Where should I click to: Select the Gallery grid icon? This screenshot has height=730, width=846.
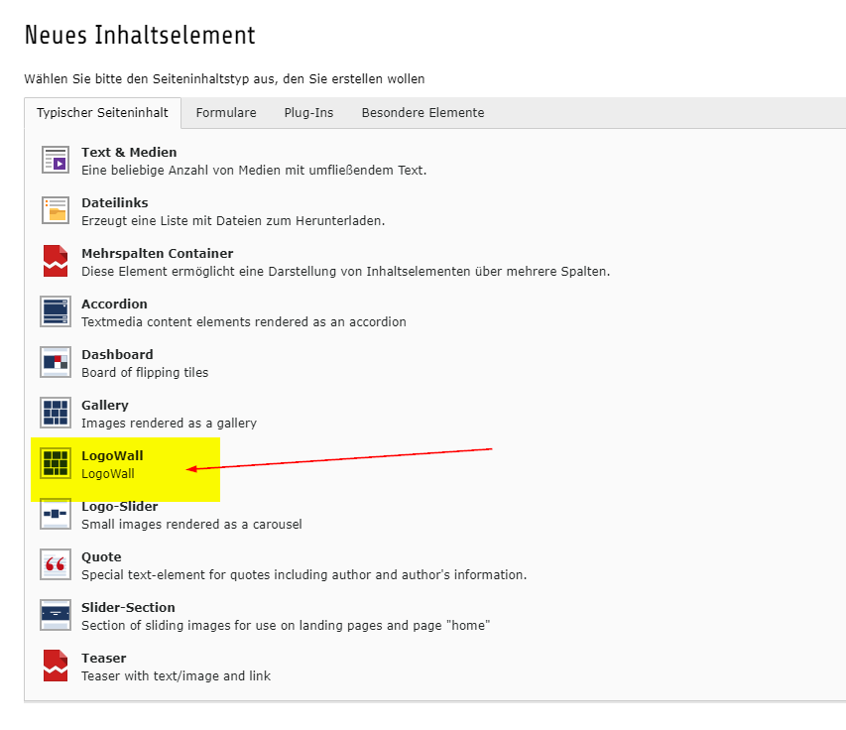(56, 413)
